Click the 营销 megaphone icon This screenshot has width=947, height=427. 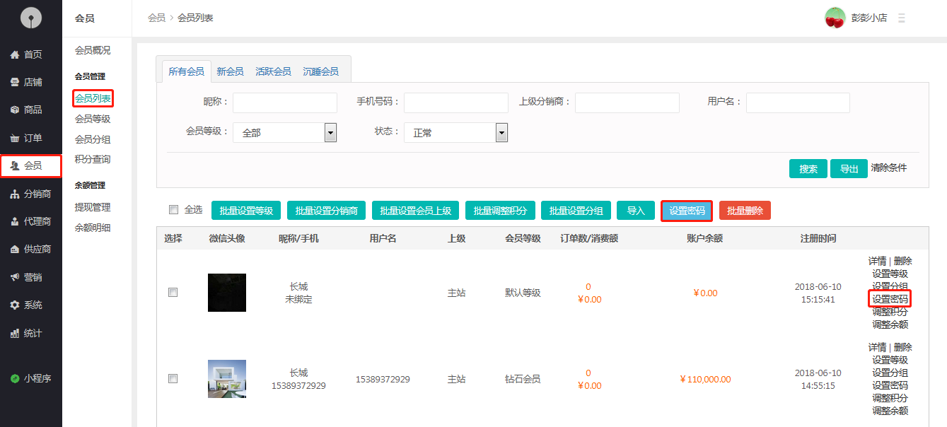tap(14, 277)
